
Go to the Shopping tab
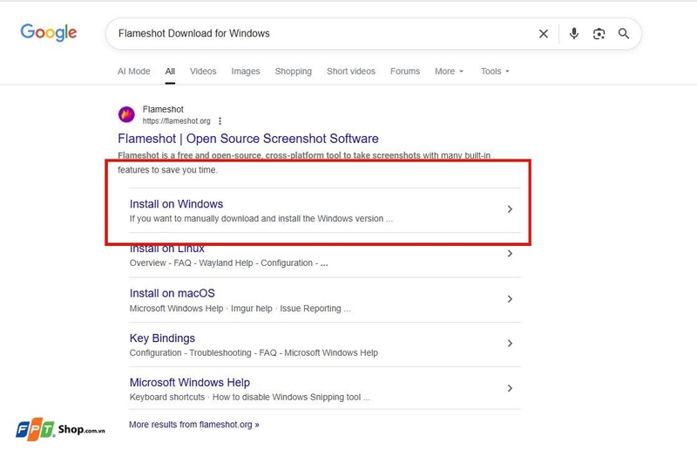tap(294, 72)
